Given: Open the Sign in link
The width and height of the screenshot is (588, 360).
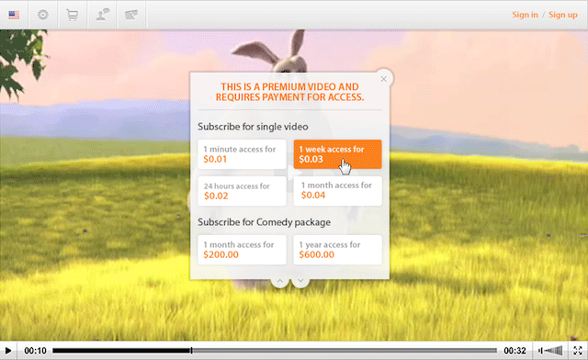Looking at the screenshot, I should click(x=525, y=15).
